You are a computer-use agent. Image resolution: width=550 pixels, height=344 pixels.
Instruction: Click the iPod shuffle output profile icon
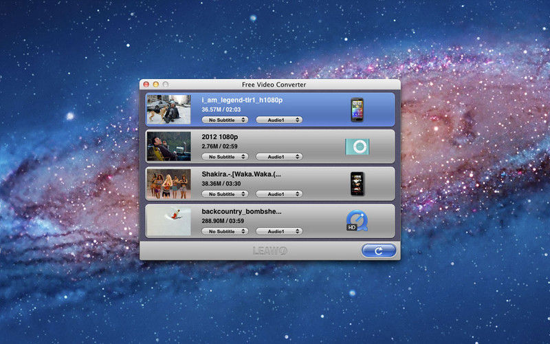357,147
